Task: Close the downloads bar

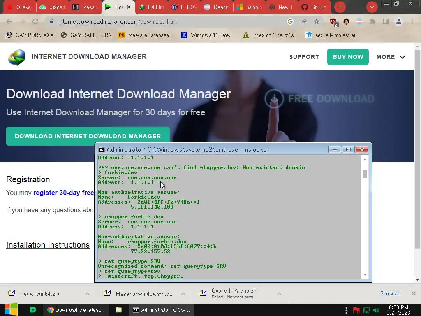Action: (x=414, y=293)
